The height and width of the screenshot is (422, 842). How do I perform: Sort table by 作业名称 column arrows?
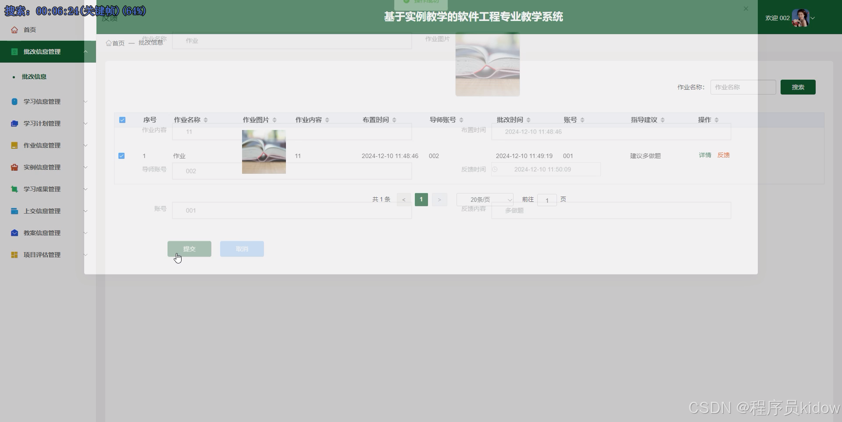(x=206, y=120)
